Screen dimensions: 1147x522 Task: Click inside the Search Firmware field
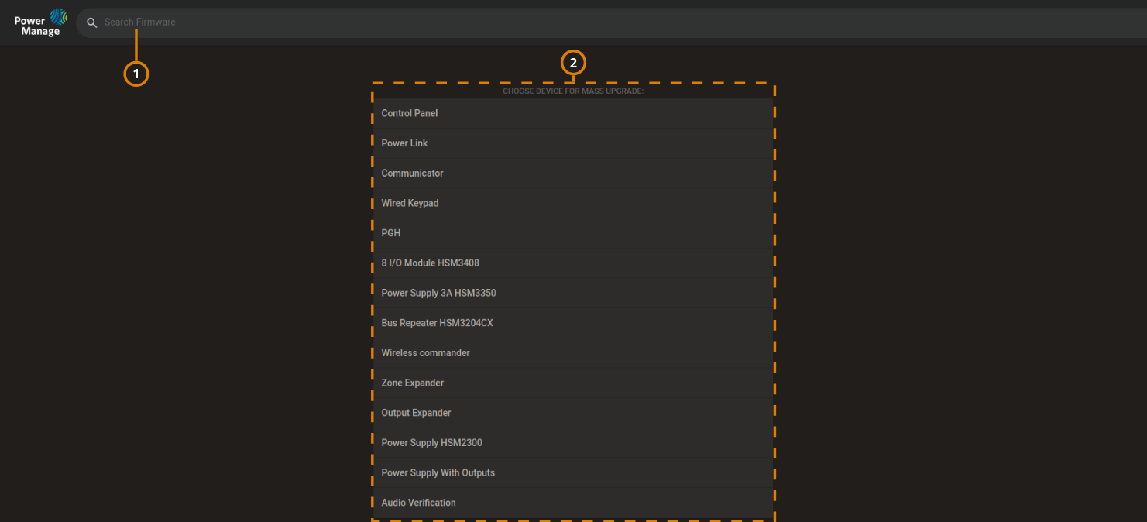(232, 22)
